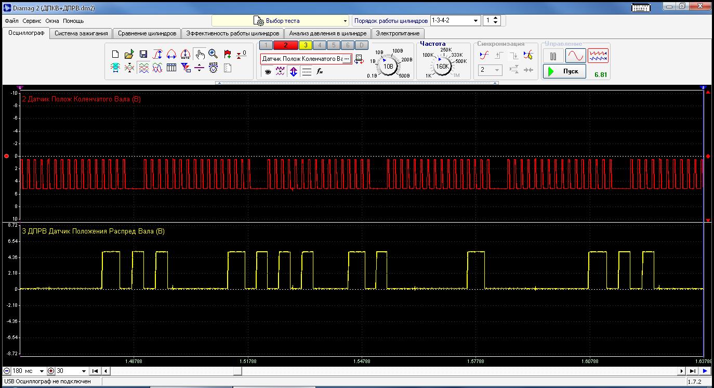
Task: Switch to the Система зажигания tab
Action: click(82, 33)
